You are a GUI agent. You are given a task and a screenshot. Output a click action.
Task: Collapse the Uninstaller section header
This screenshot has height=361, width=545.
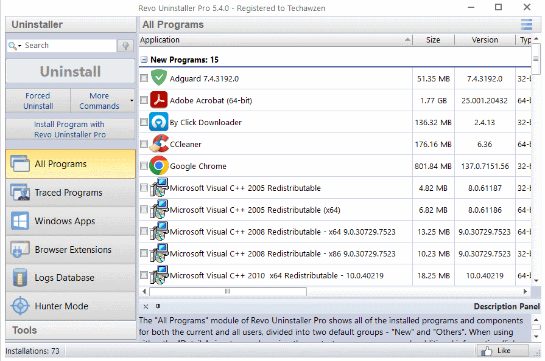tap(71, 24)
